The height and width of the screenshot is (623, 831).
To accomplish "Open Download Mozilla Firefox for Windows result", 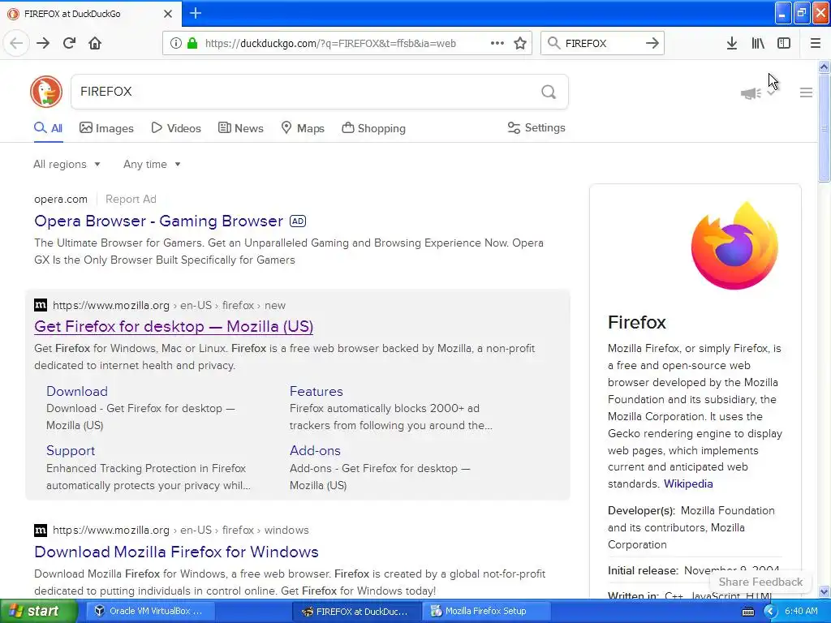I will pos(176,552).
